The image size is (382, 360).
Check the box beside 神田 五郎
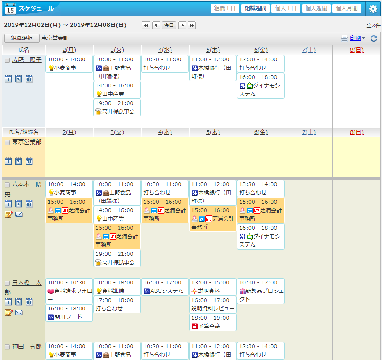[x=7, y=347]
